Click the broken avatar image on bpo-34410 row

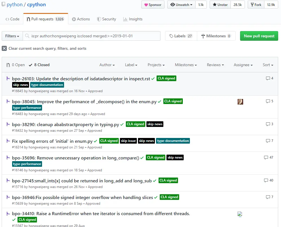[240, 214]
